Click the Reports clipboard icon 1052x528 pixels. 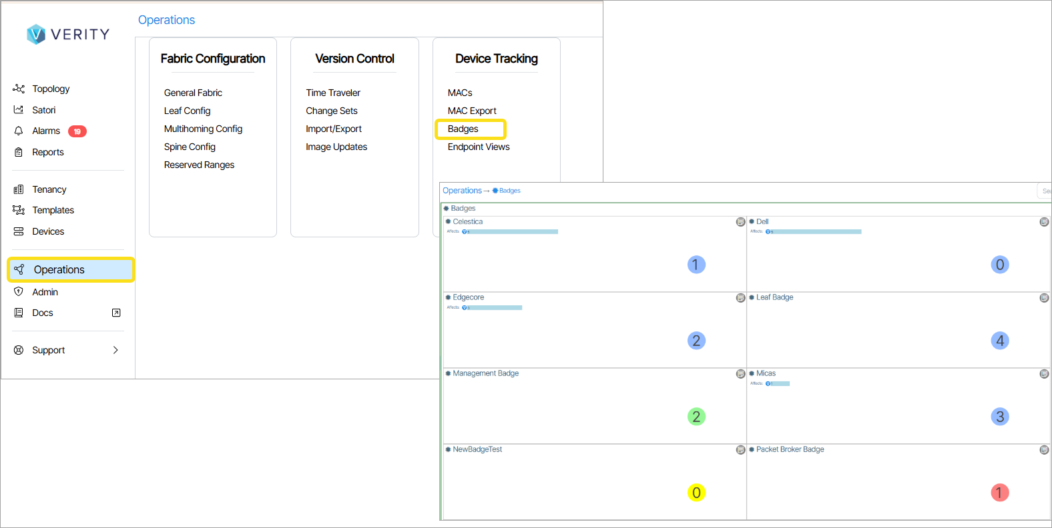(x=19, y=152)
